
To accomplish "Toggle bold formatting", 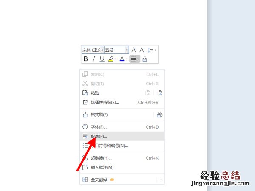I will 85,59.
